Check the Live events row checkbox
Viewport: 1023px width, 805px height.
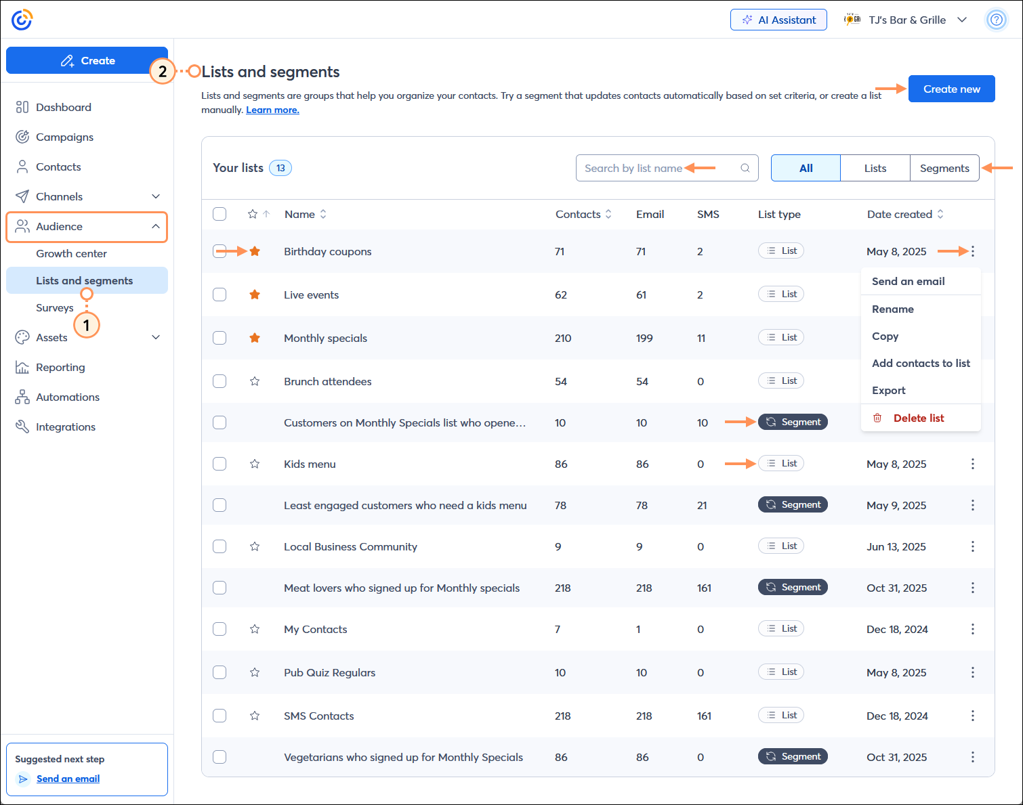tap(220, 295)
